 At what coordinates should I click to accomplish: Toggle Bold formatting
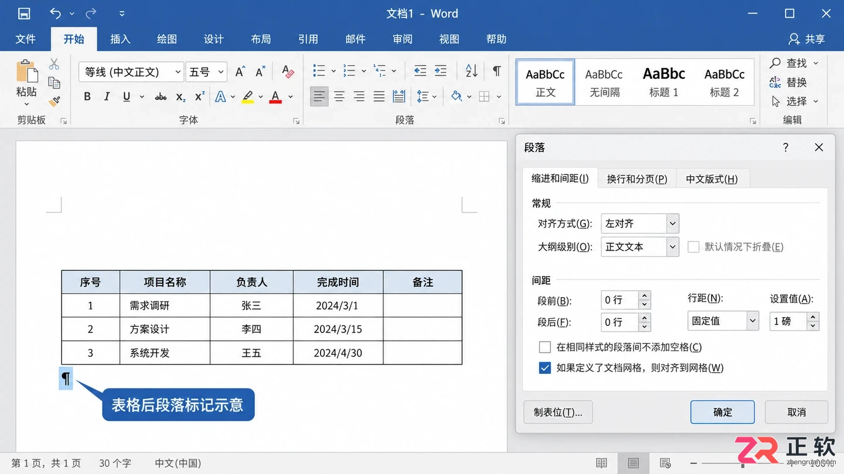(87, 97)
